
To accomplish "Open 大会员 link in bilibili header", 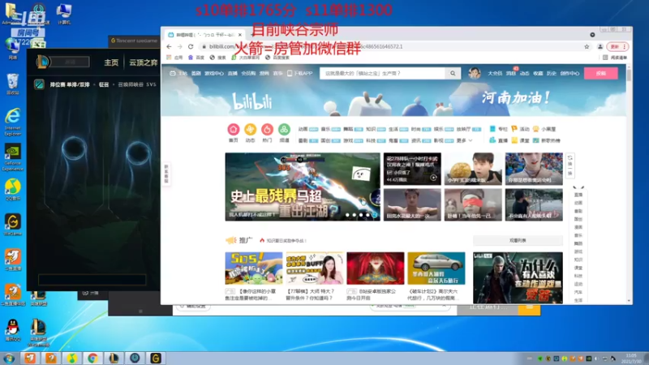I will tap(495, 73).
